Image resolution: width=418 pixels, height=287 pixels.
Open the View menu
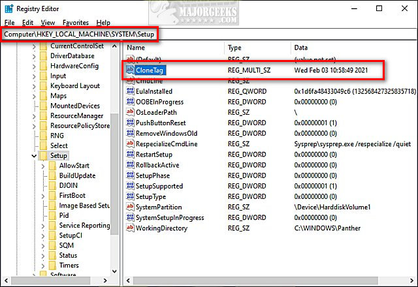click(x=48, y=23)
